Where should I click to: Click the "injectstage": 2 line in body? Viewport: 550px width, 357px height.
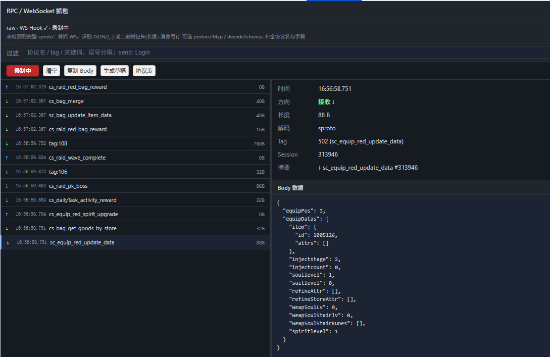[x=315, y=259]
